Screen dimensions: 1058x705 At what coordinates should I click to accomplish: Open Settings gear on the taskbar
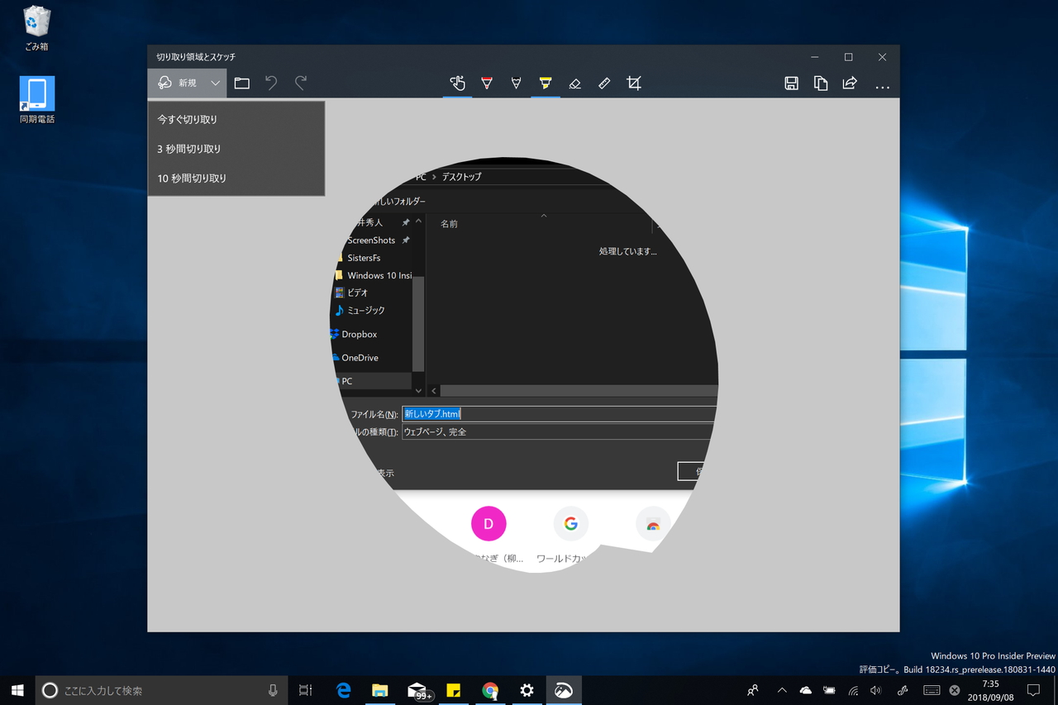(527, 690)
